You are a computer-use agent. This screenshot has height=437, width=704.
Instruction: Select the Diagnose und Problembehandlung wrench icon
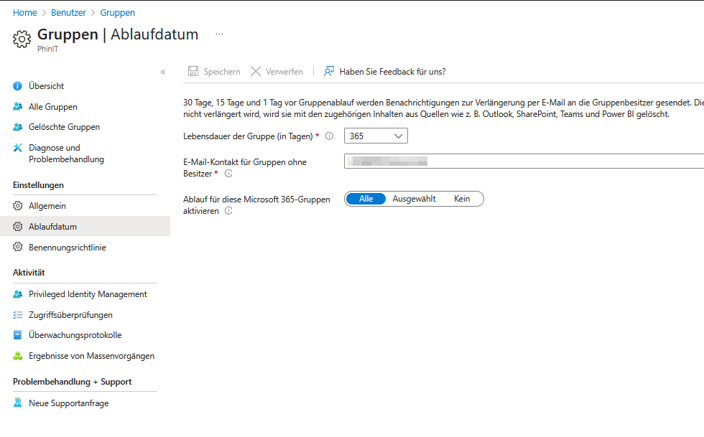[x=17, y=147]
